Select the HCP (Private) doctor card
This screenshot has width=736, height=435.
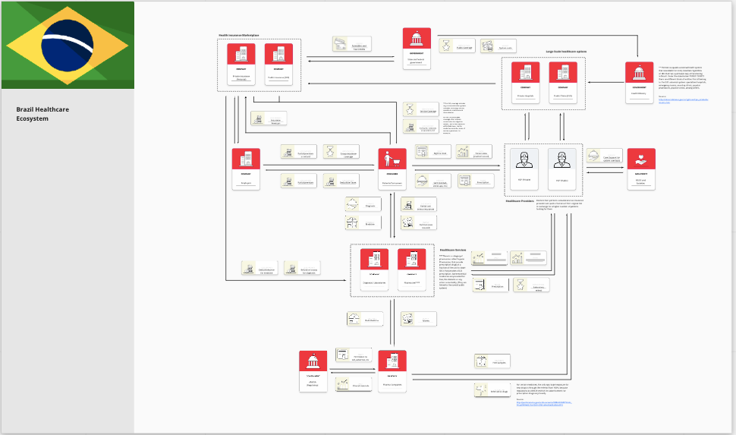(x=524, y=169)
